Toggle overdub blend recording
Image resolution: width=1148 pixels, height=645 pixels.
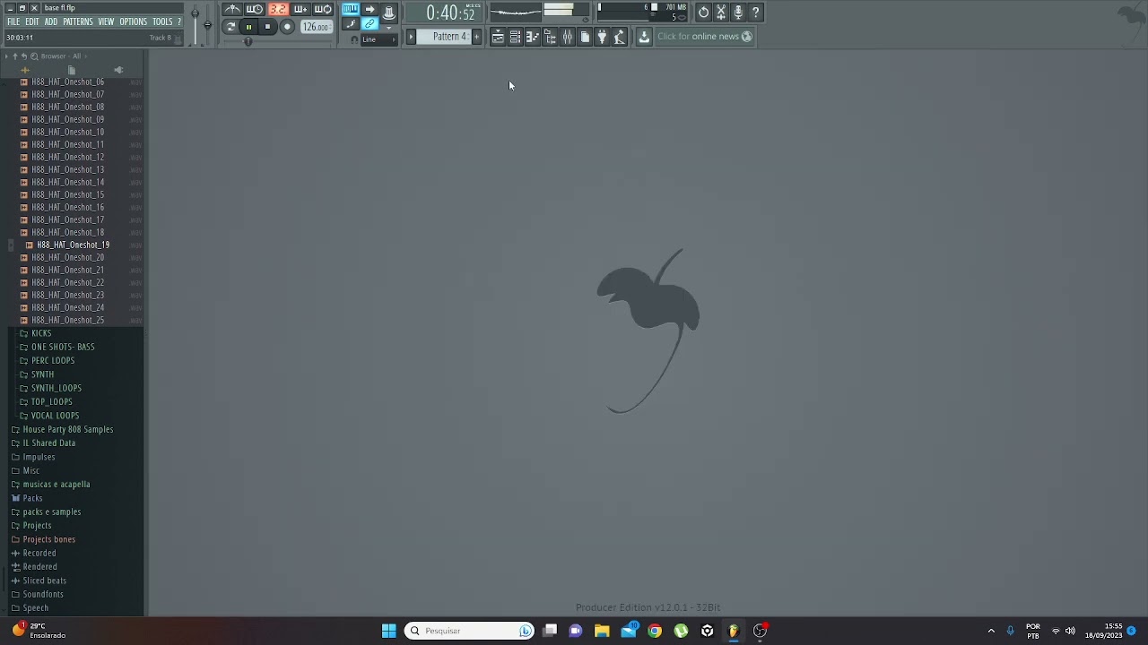click(x=300, y=10)
